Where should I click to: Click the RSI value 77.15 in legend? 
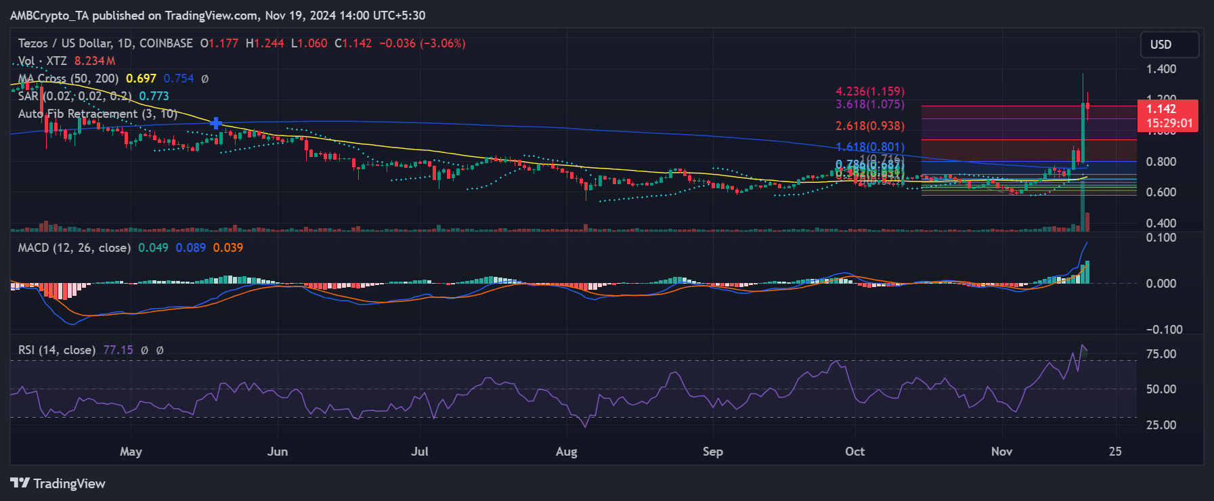(x=118, y=350)
